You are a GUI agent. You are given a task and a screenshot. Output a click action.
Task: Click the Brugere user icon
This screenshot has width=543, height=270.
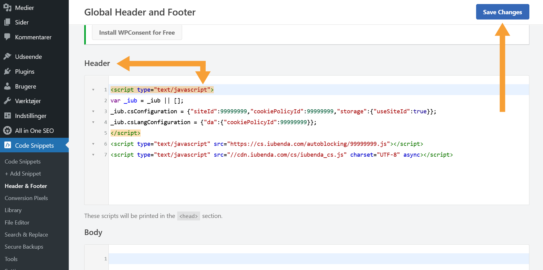pyautogui.click(x=7, y=86)
